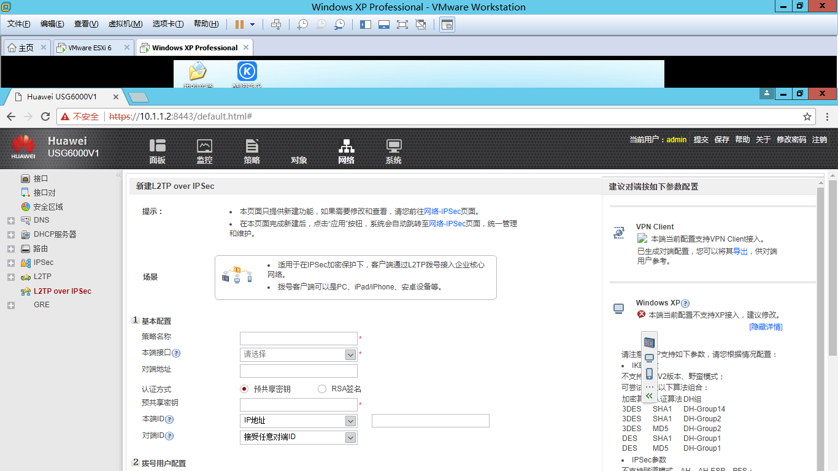Open the 帮助(H) menu

[x=206, y=24]
